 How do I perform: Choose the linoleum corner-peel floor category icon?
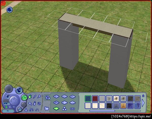click(73, 103)
